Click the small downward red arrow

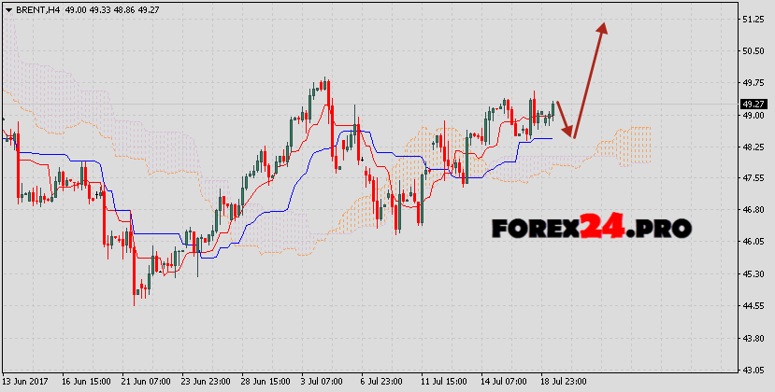(564, 119)
